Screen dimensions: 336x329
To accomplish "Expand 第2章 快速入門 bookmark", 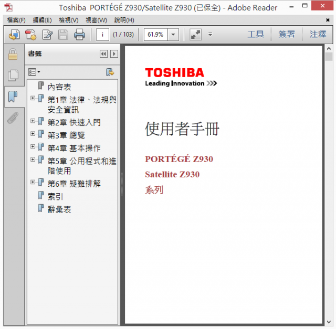I will (33, 121).
